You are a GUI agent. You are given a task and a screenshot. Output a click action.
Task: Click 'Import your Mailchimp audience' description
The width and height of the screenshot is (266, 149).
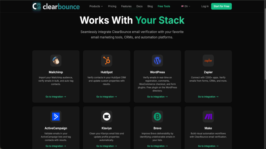point(56,81)
